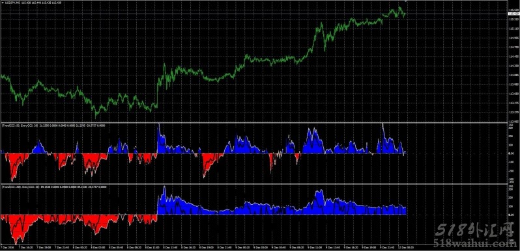Click the current price label 115.439
The height and width of the screenshot is (251, 520).
click(x=513, y=14)
